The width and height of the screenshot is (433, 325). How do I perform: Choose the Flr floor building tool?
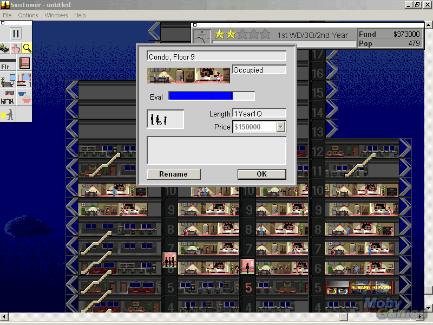click(x=8, y=64)
